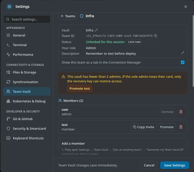
Task: Click Lock now button
Action: 134,42
